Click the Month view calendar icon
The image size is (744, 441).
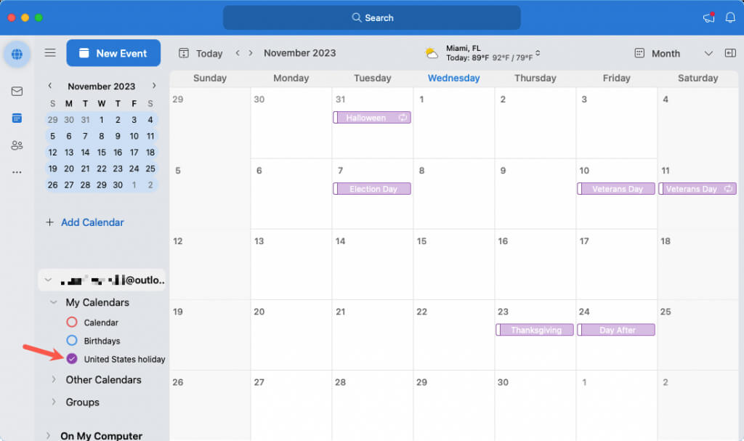point(639,53)
